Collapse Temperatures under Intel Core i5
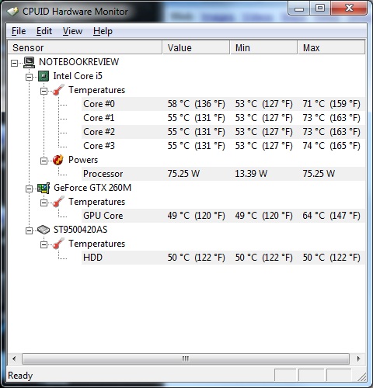 click(x=44, y=91)
